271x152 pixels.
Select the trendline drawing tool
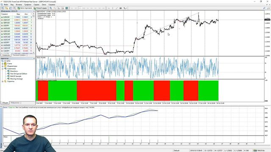[x=117, y=8]
